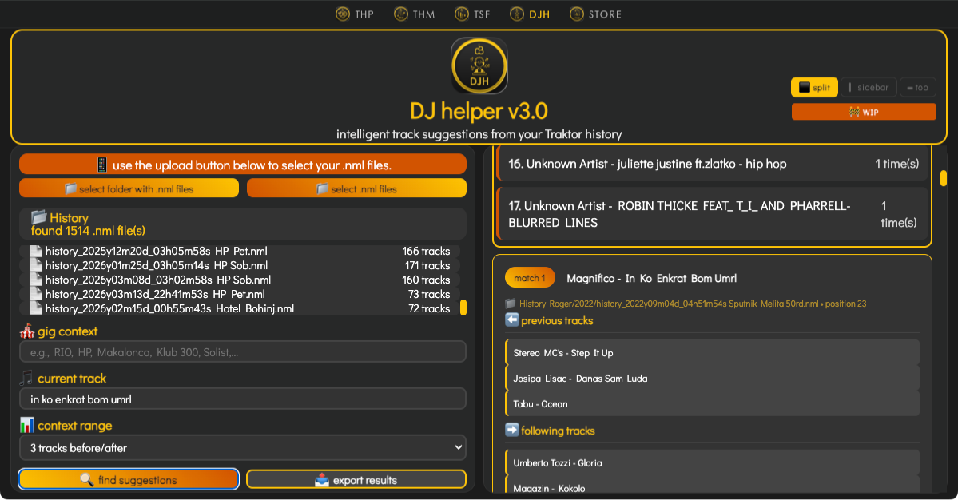Switch to split layout
The height and width of the screenshot is (500, 958).
[814, 87]
